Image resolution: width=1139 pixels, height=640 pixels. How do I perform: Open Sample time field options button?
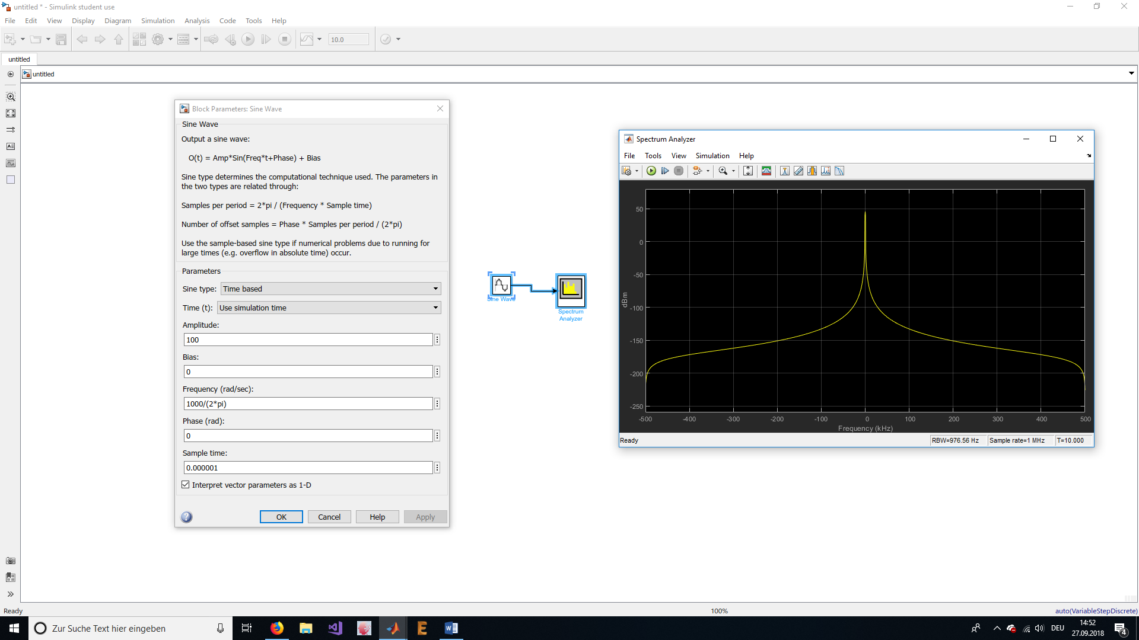click(x=437, y=468)
